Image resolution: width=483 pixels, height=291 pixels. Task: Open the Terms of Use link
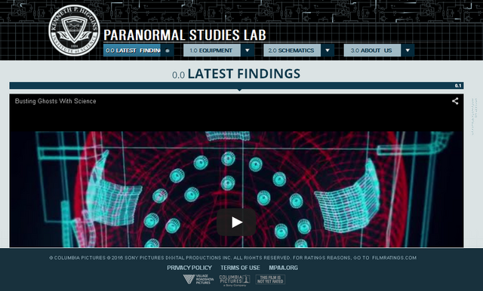click(240, 268)
